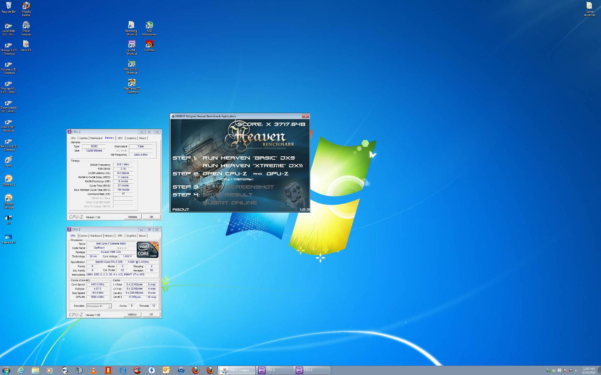601x375 pixels.
Task: Click OK in the Memory CPU-Z window
Action: click(151, 217)
